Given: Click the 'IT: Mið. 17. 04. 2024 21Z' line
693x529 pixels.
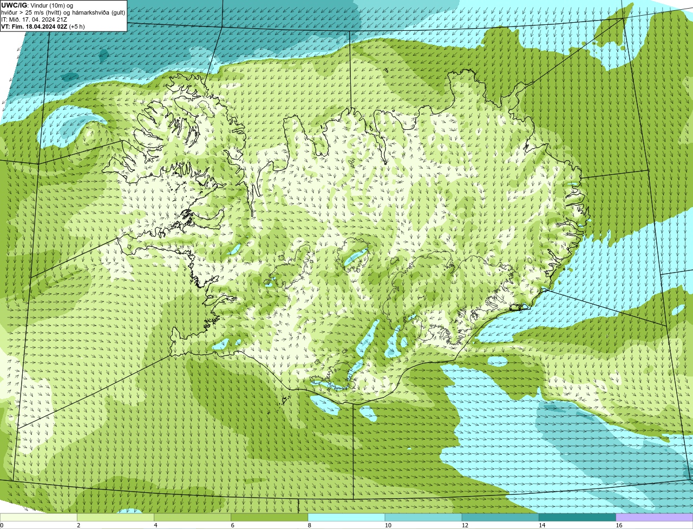Looking at the screenshot, I should point(34,19).
